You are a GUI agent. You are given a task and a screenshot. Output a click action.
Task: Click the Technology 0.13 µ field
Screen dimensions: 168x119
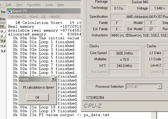119,8
